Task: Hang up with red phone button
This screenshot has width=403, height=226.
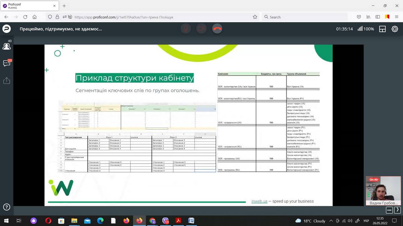Action: coord(217,29)
